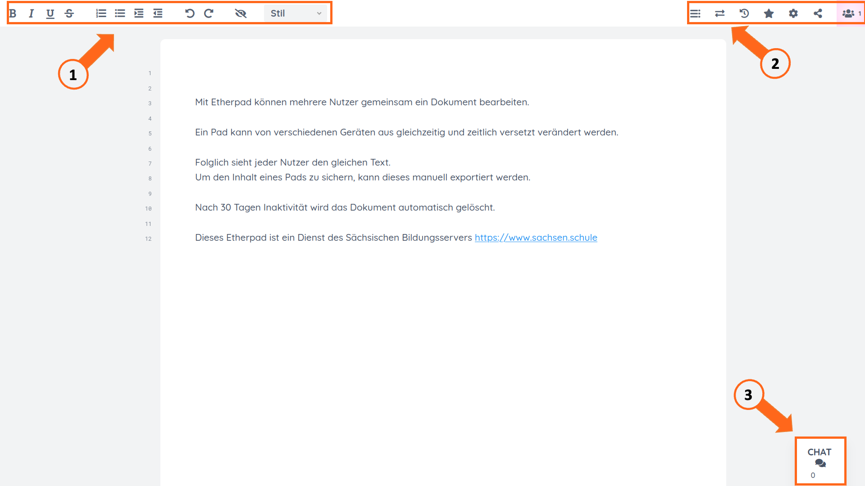Open pad settings gear
This screenshot has height=486, width=865.
793,13
